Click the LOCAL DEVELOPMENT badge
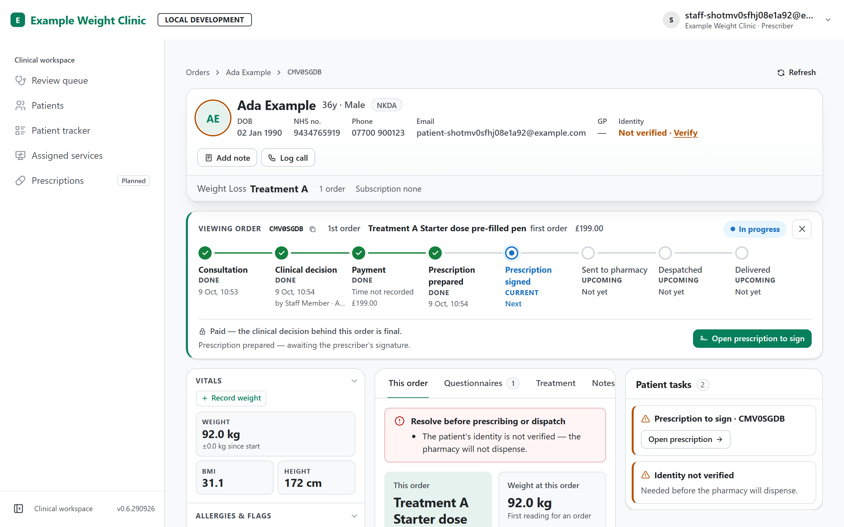 204,20
